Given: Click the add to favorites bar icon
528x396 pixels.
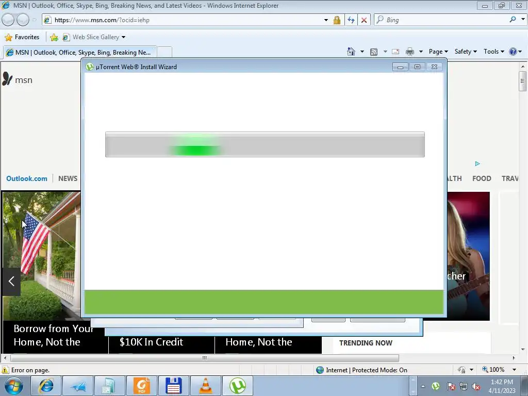Looking at the screenshot, I should click(54, 37).
